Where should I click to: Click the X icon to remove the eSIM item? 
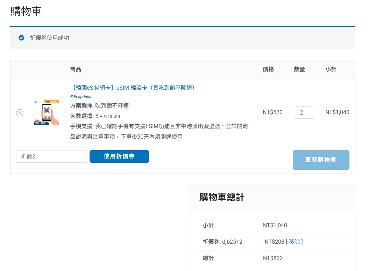20,112
